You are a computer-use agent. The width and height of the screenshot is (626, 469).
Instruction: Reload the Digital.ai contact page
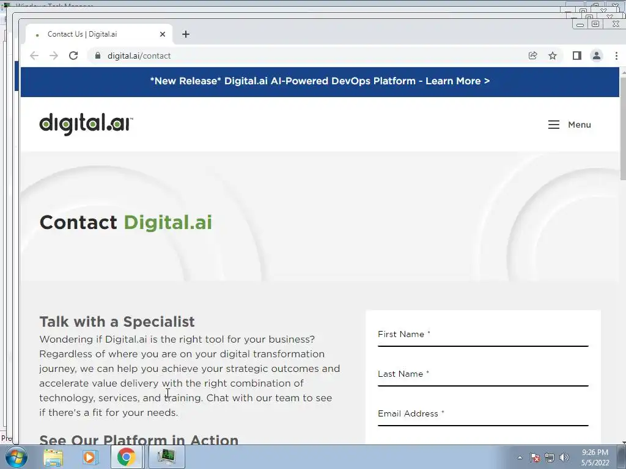pyautogui.click(x=73, y=56)
